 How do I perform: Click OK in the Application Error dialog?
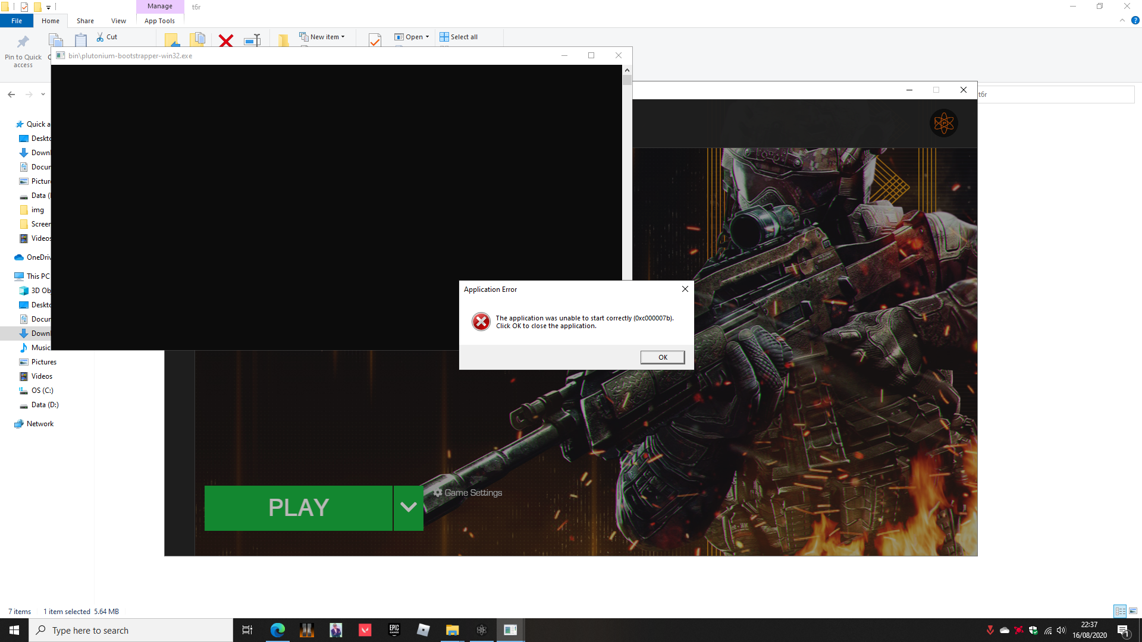(663, 357)
